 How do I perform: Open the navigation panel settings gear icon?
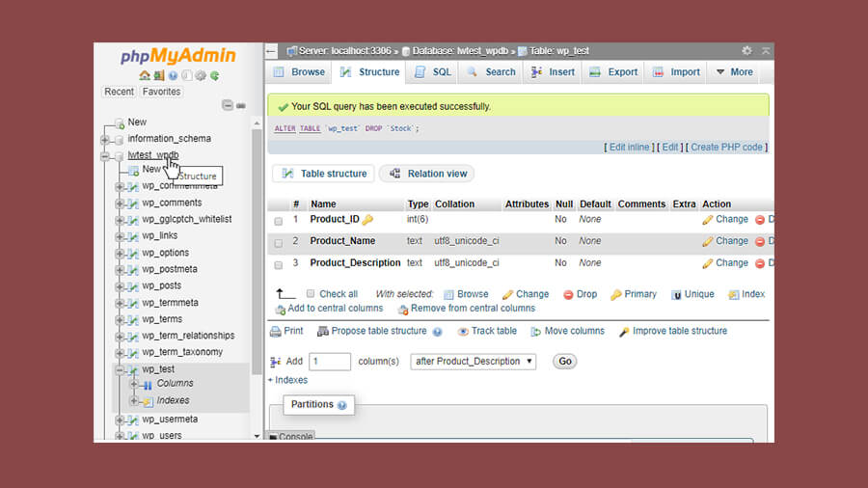pos(201,75)
